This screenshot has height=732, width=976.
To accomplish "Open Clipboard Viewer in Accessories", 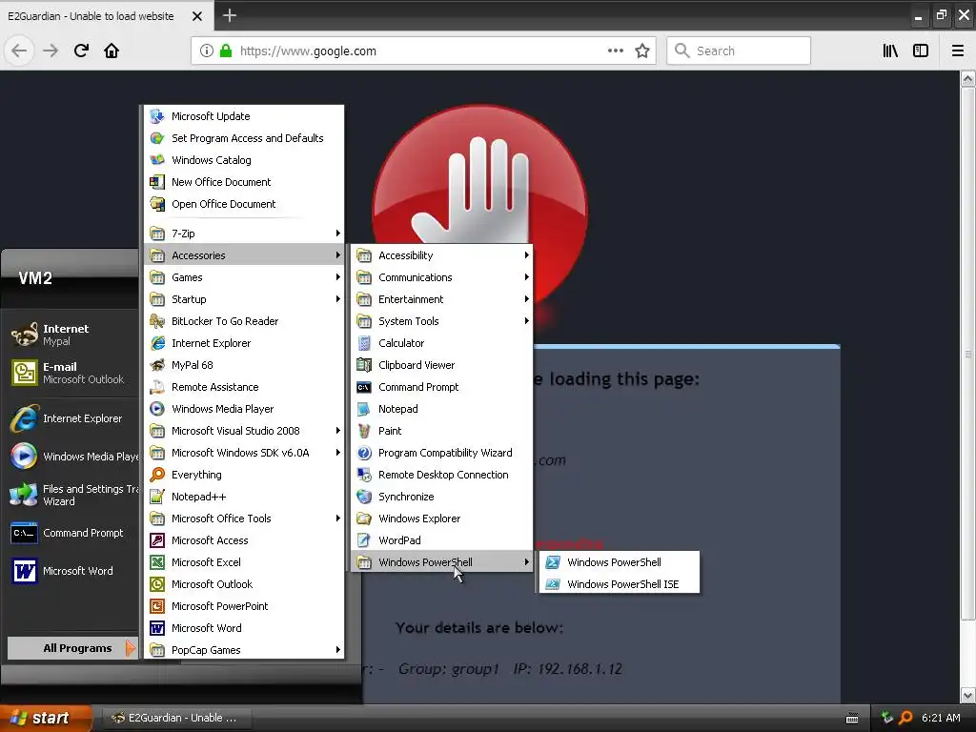I will click(x=442, y=365).
